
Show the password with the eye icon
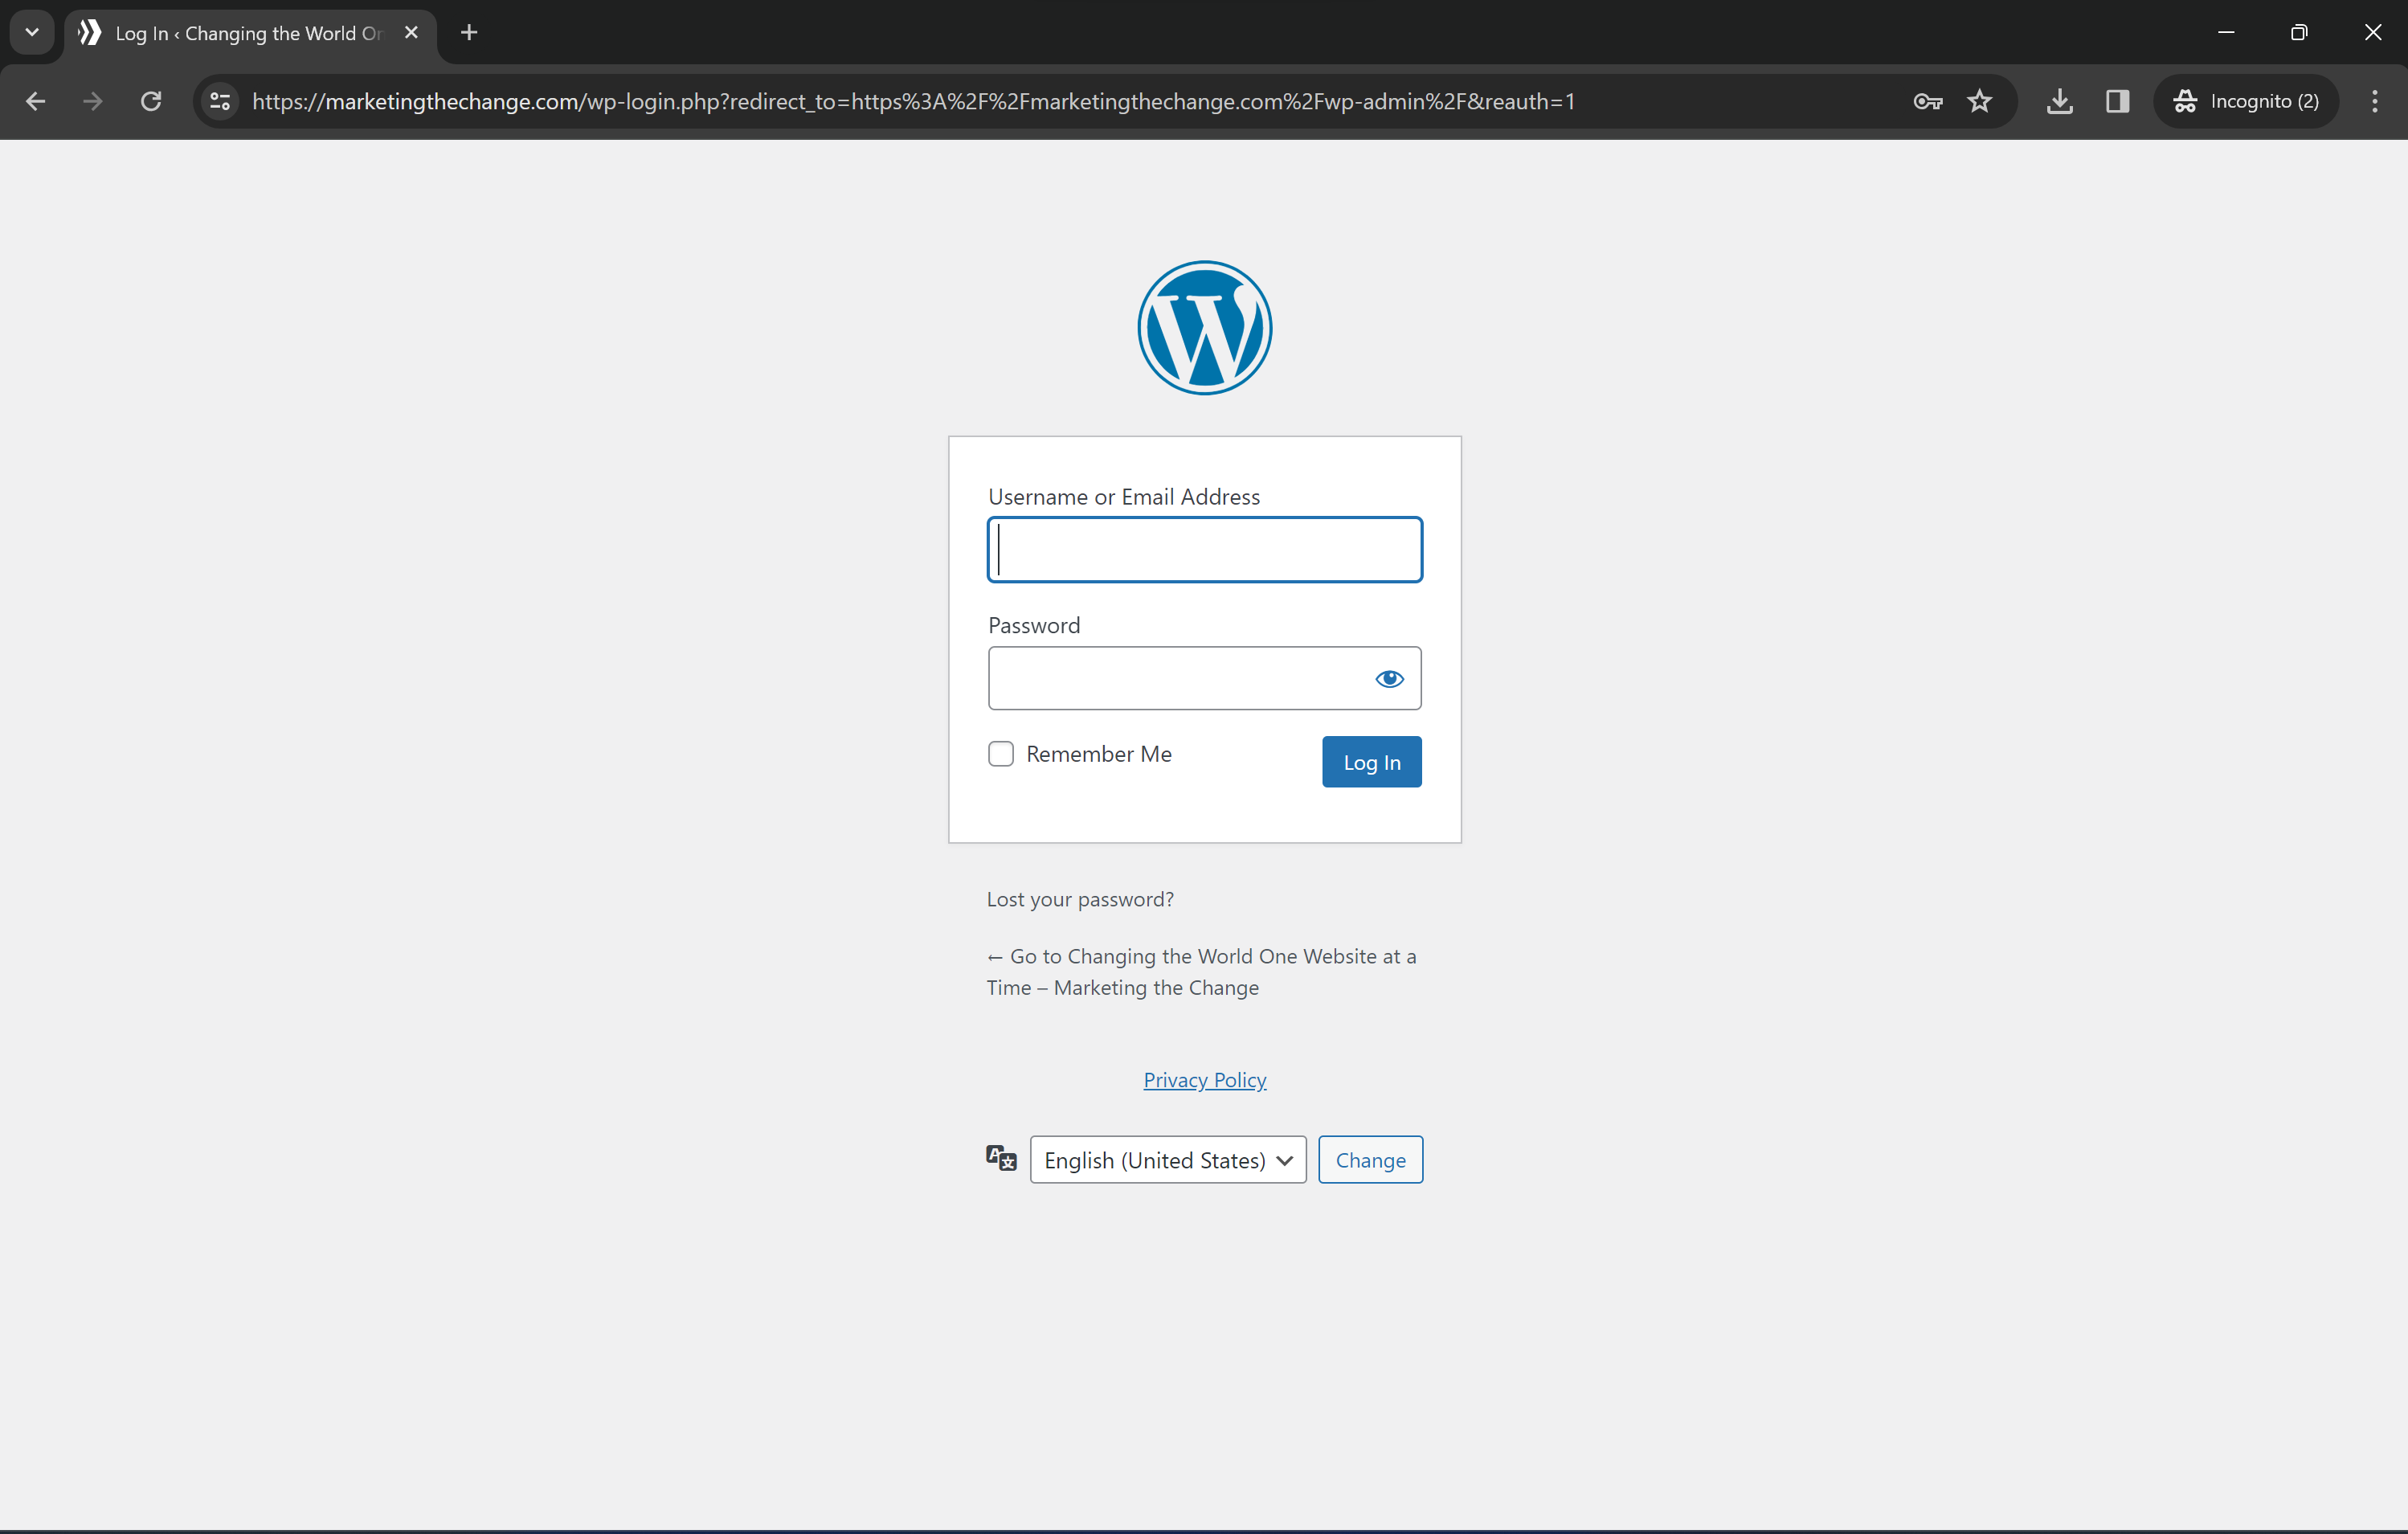point(1389,679)
